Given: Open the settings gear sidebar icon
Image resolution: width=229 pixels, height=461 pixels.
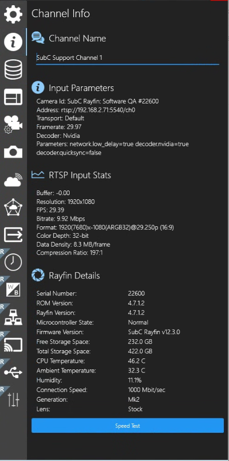Looking at the screenshot, I should (13, 14).
